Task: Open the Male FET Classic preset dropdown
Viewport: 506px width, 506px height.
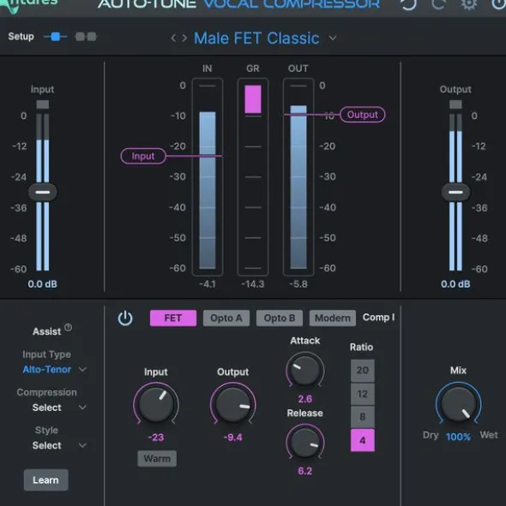Action: 333,39
